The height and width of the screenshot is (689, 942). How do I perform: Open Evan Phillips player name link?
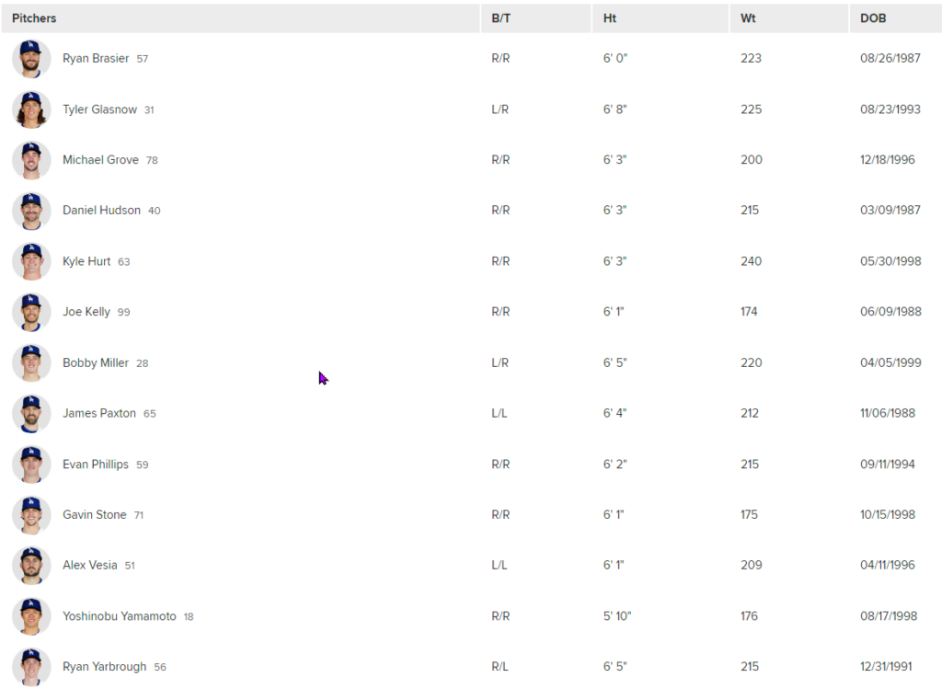96,465
